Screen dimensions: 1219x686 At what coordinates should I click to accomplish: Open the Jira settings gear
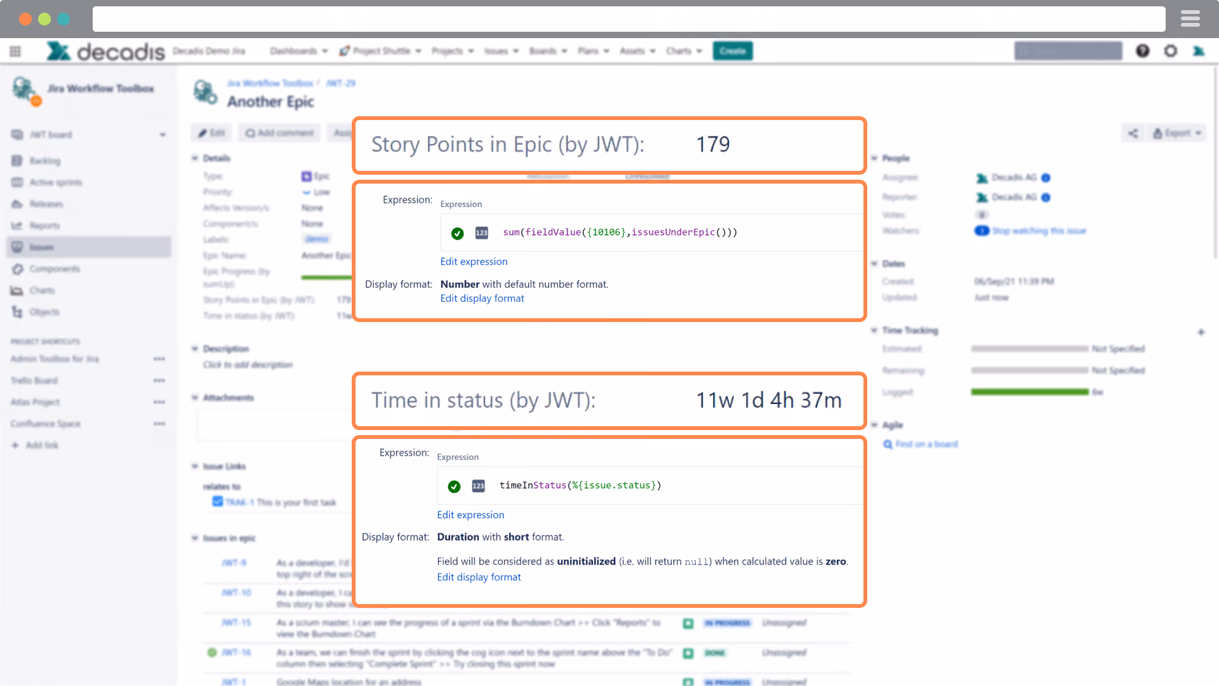click(x=1171, y=51)
